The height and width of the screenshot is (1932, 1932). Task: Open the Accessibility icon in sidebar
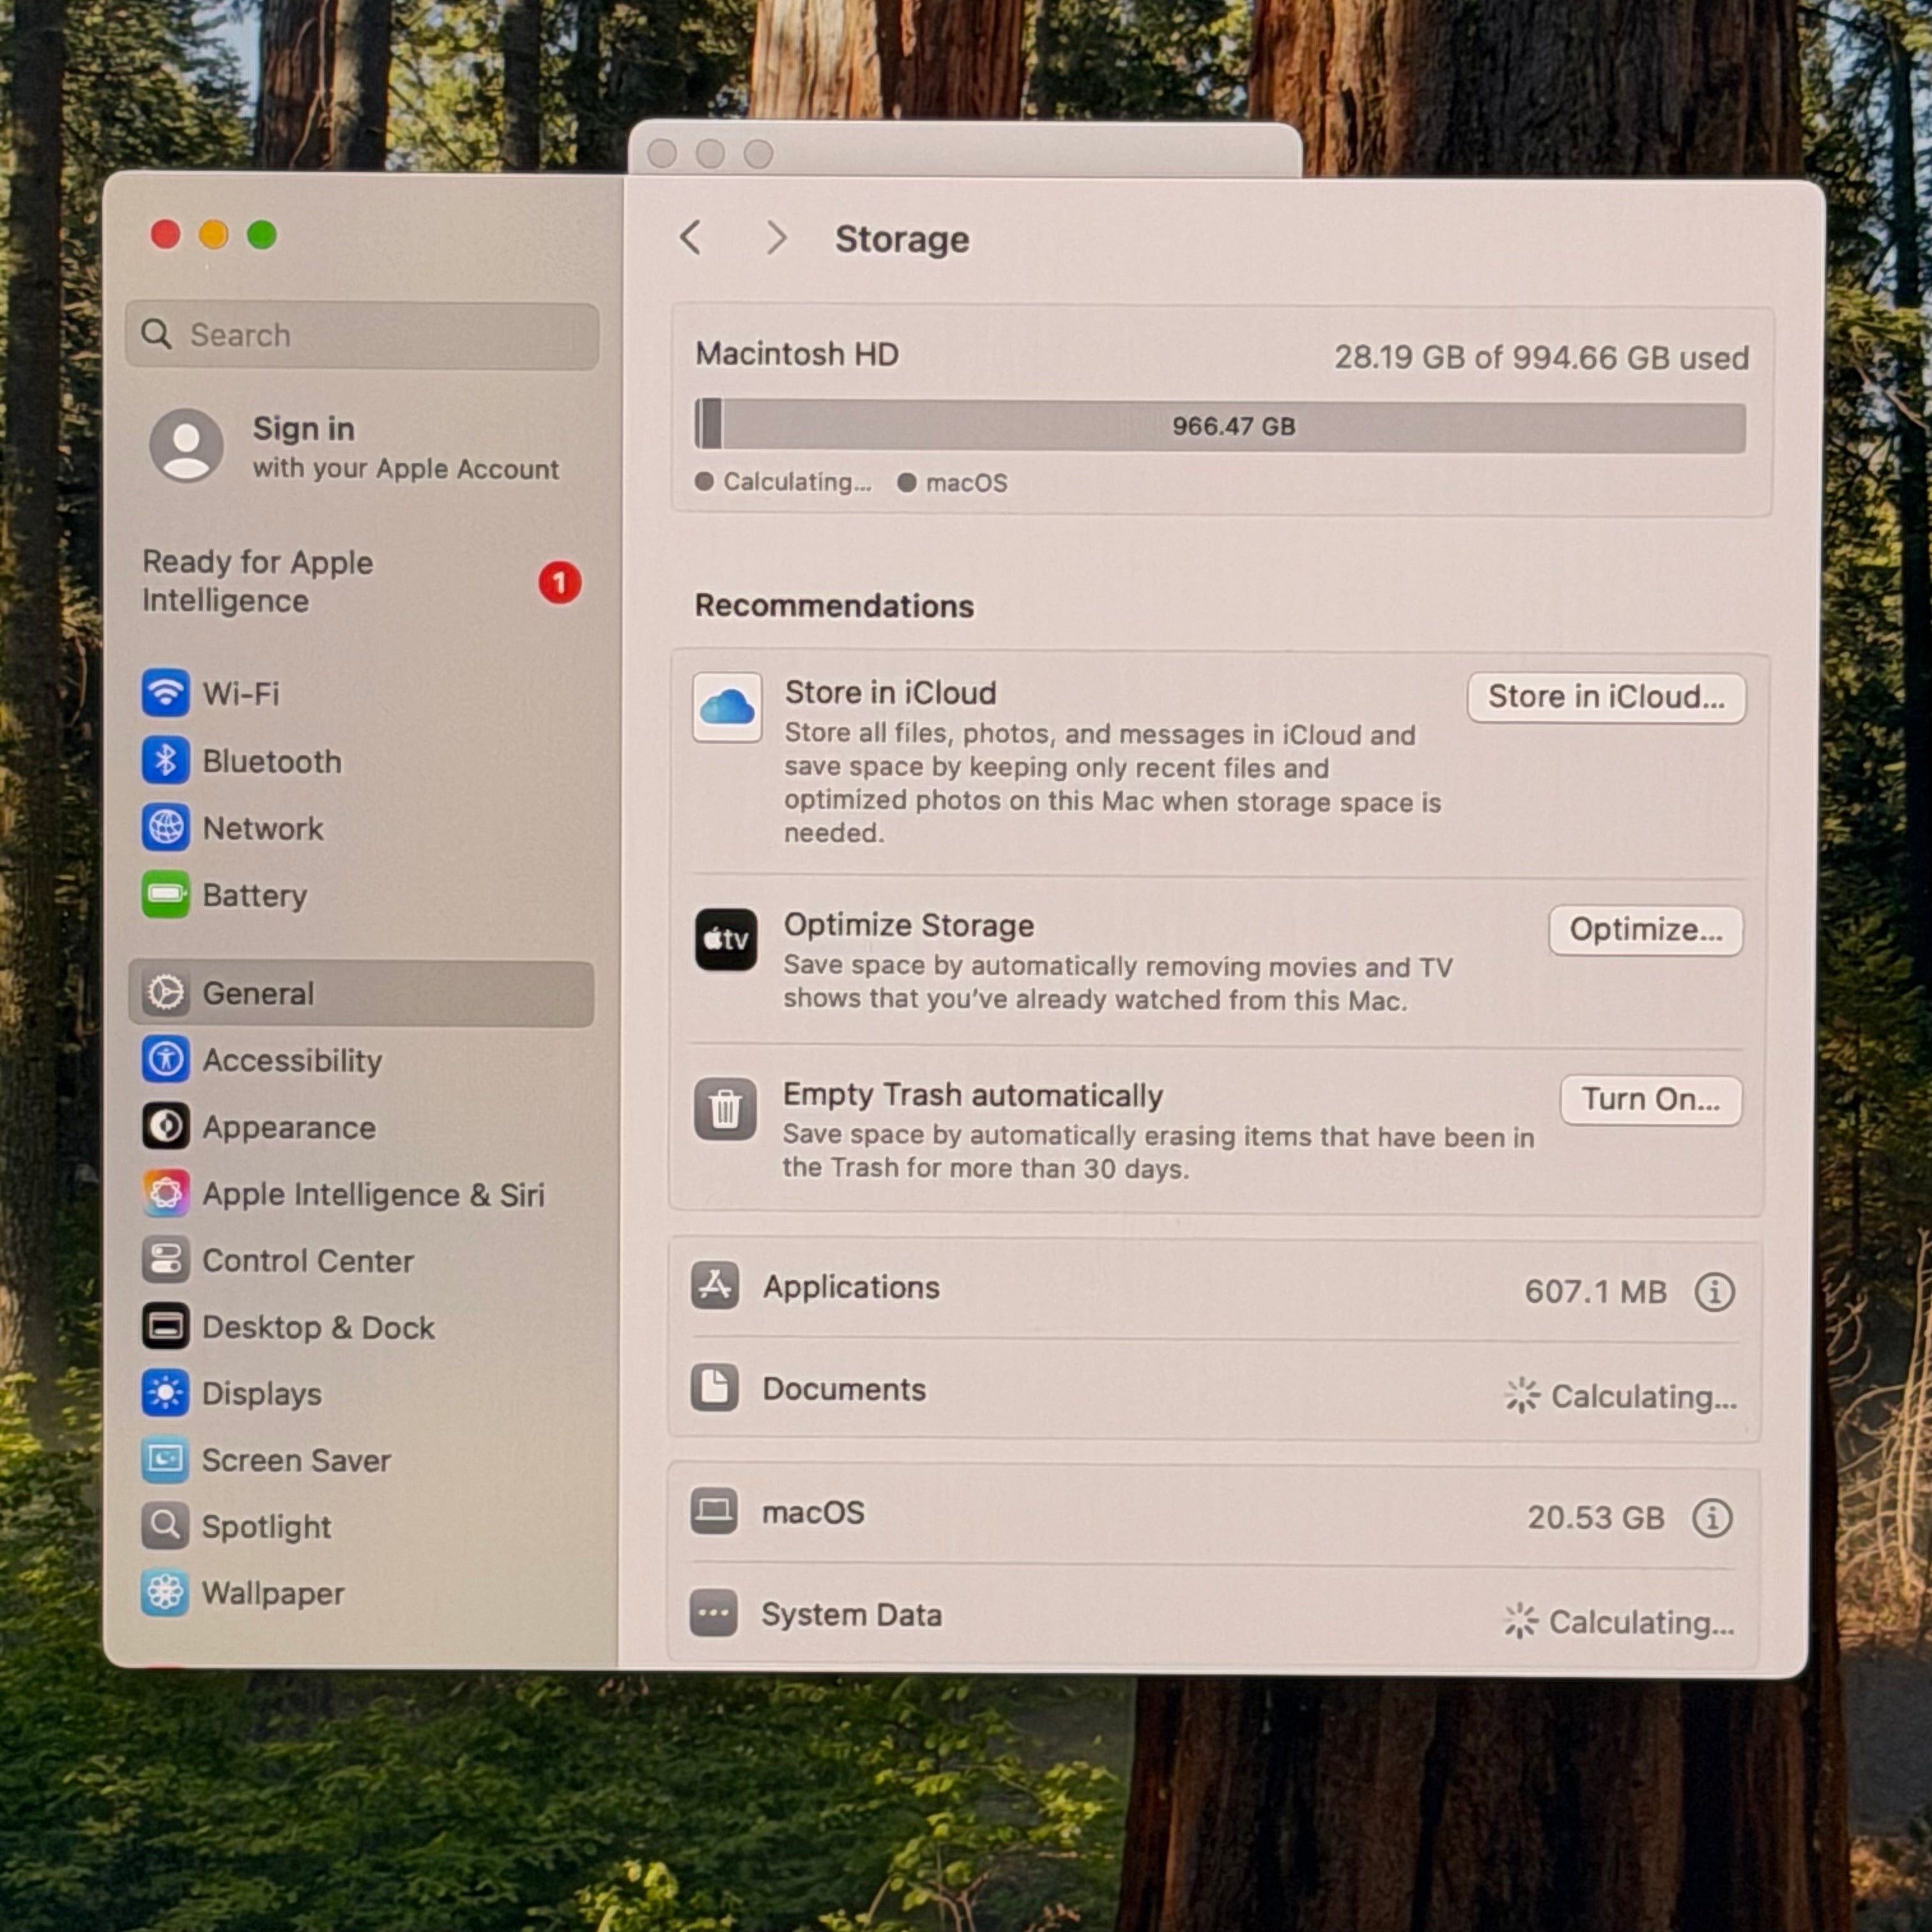tap(165, 1060)
